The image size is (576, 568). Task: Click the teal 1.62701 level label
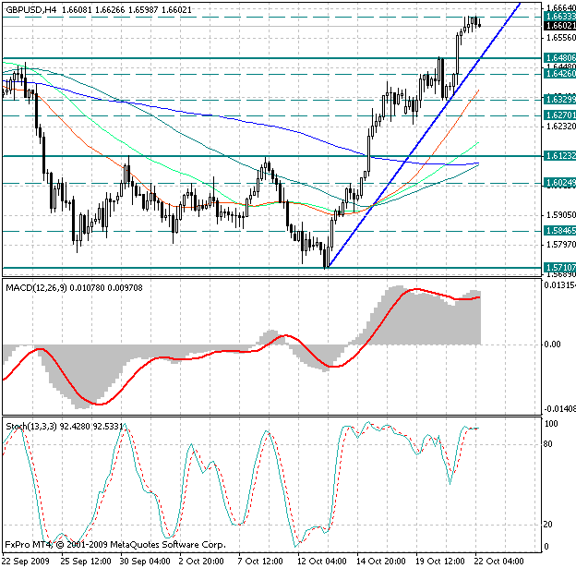[x=559, y=115]
